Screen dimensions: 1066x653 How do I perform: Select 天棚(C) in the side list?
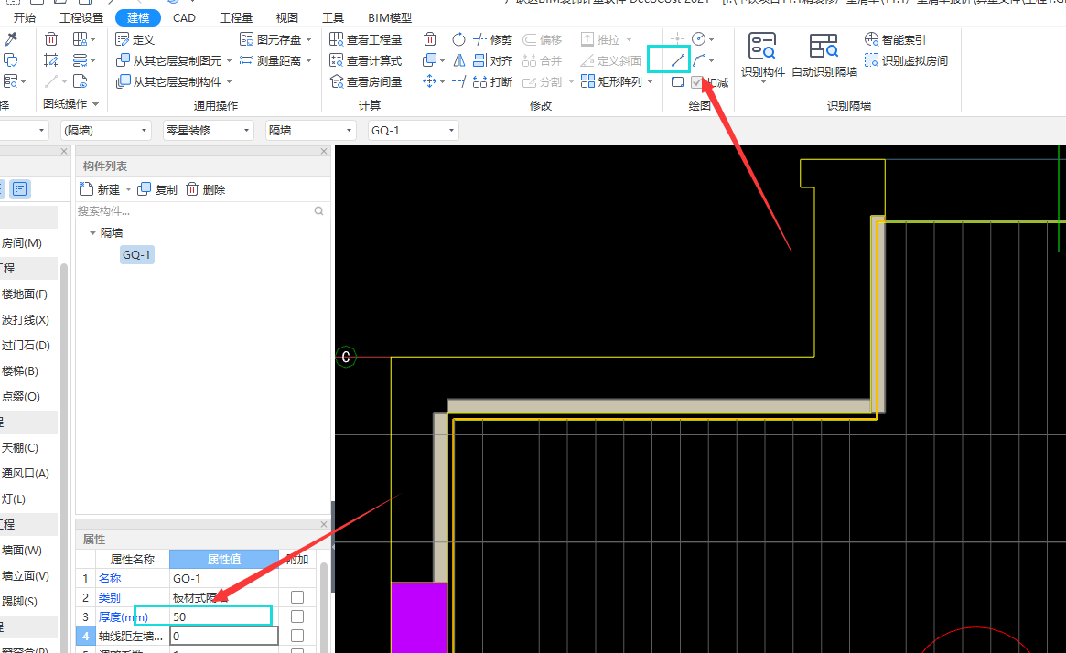(20, 448)
